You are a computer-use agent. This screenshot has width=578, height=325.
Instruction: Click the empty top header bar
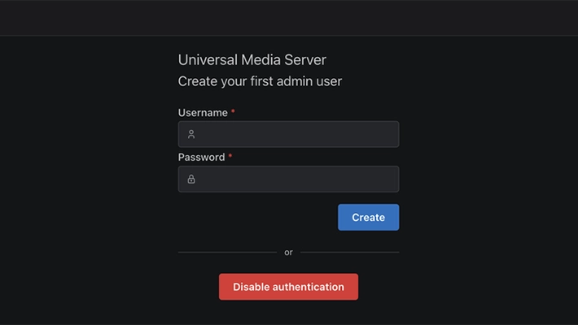click(289, 18)
